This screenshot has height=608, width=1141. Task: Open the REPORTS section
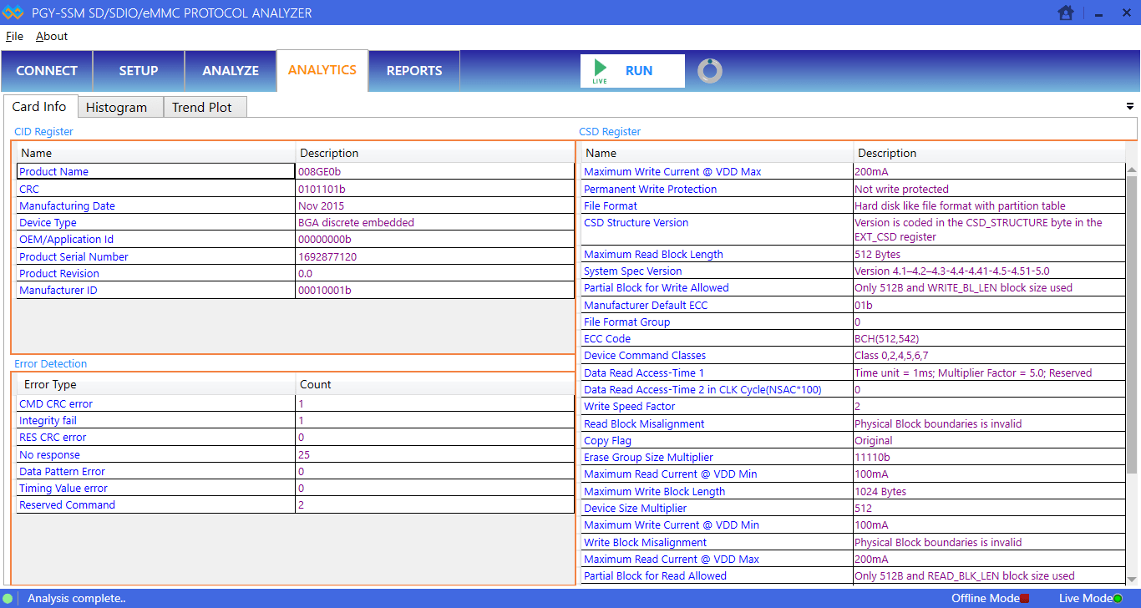[413, 70]
